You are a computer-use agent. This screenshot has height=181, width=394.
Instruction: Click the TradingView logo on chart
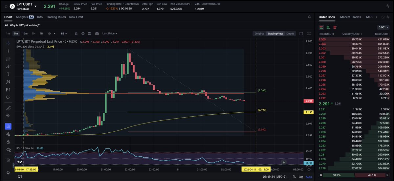[20, 162]
